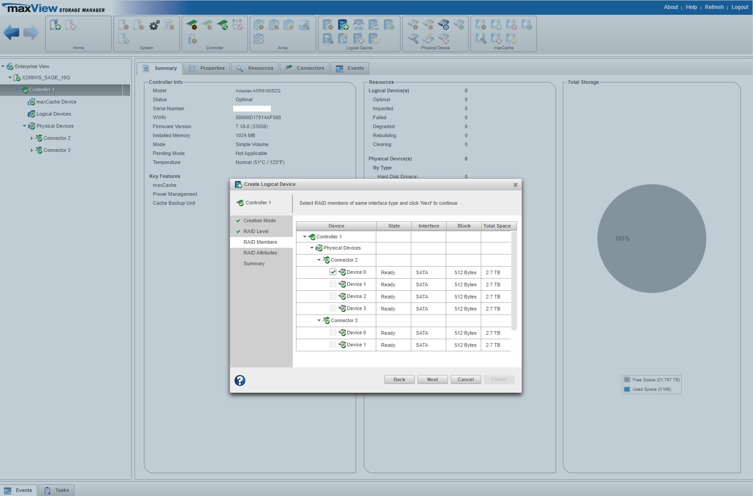753x496 pixels.
Task: Click rescan controller icon with magnifier in Controller group
Action: tap(222, 25)
